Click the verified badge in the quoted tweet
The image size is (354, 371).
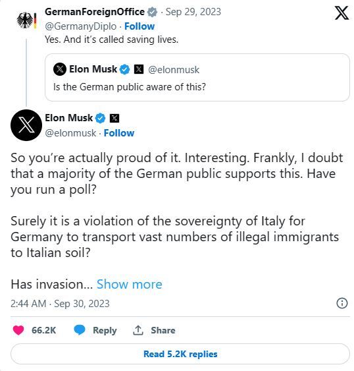[x=125, y=70]
